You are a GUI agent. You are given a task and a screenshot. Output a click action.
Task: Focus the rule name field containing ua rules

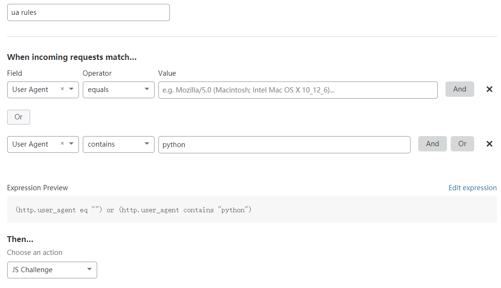[x=89, y=12]
